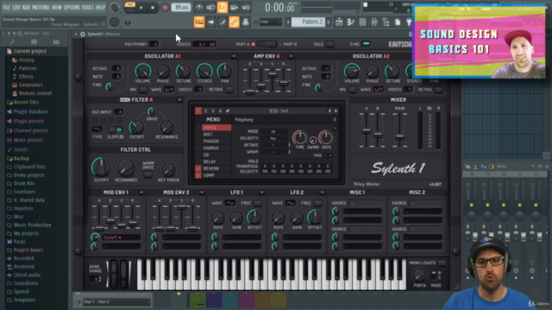Open the Line snap dropdown

(x=270, y=22)
